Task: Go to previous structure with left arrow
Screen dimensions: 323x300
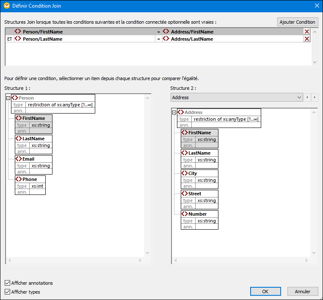Action: [308, 97]
